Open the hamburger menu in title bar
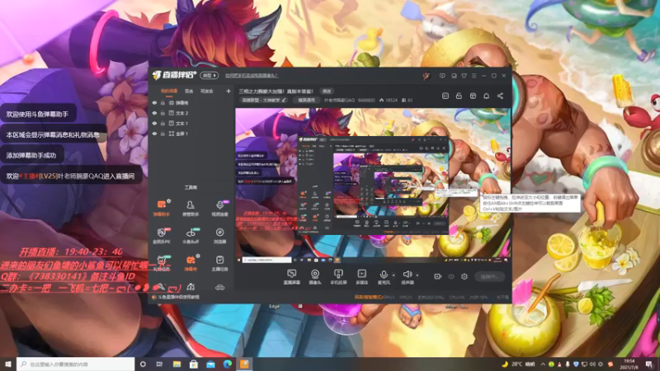Screen dimensions: 660x371 [474, 76]
